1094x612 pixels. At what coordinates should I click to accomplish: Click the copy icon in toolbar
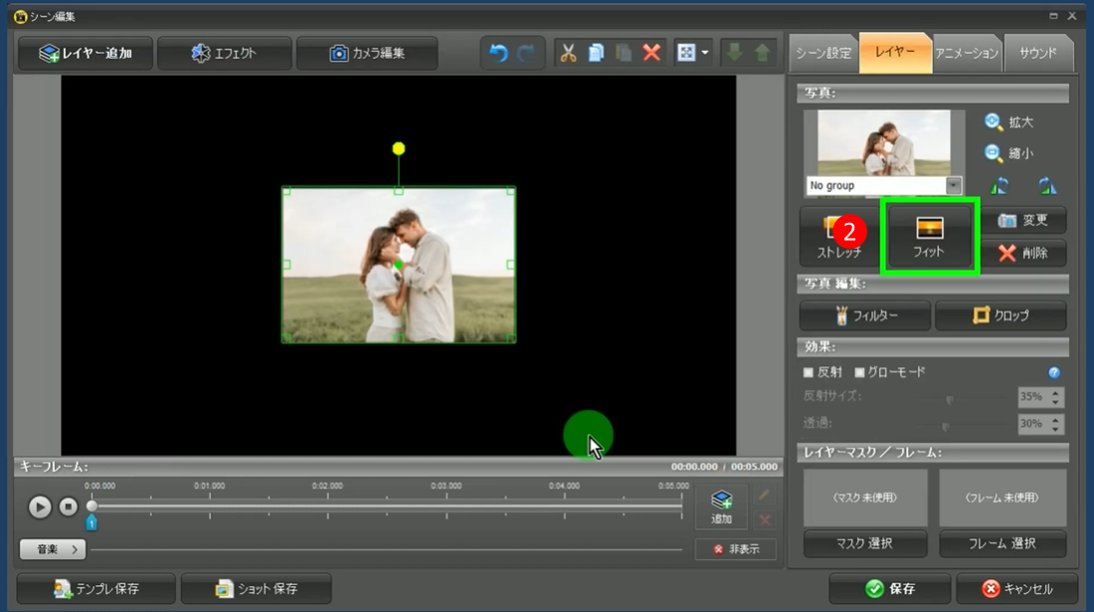coord(596,53)
